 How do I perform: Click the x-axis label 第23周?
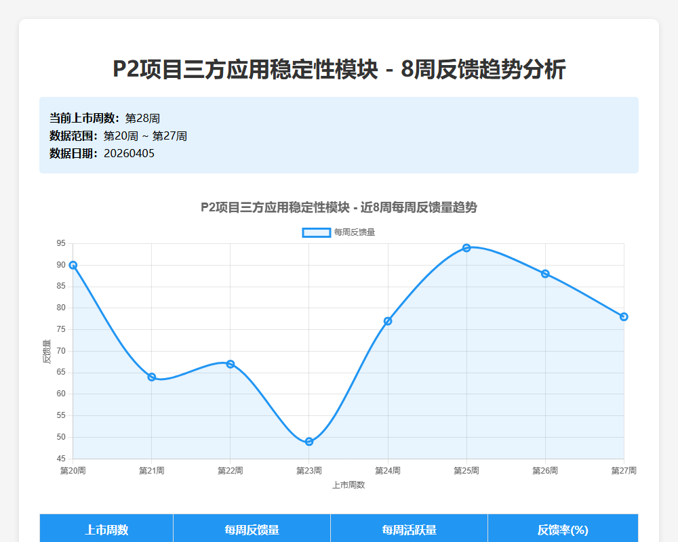tap(309, 471)
